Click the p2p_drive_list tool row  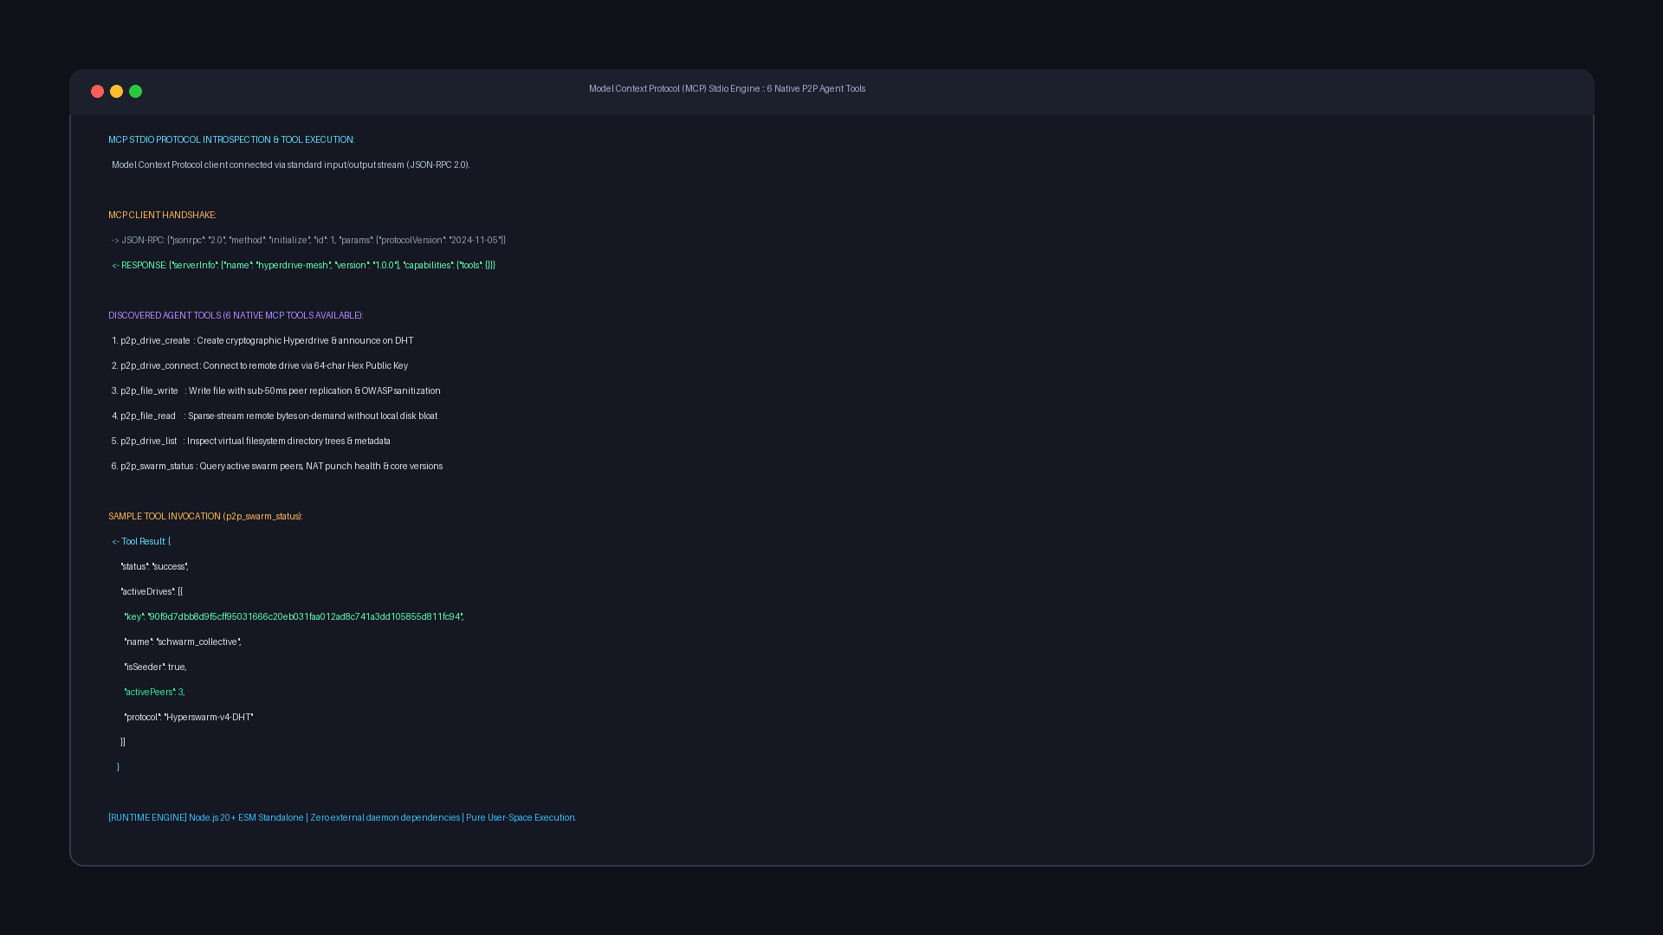[x=251, y=442]
